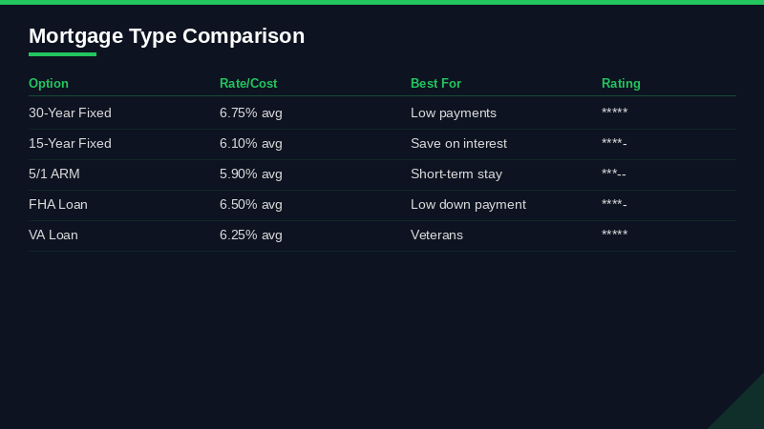Click the 5.90% avg rate cell
The height and width of the screenshot is (429, 764).
(x=251, y=174)
